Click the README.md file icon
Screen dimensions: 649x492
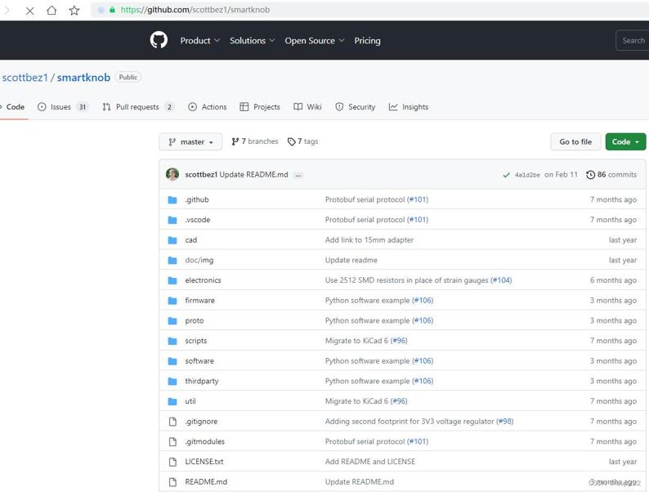click(172, 482)
